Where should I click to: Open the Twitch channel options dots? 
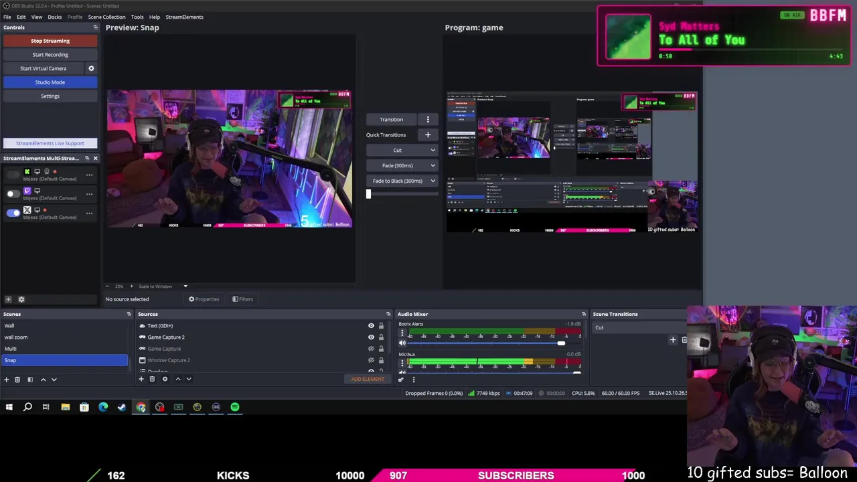[x=89, y=194]
